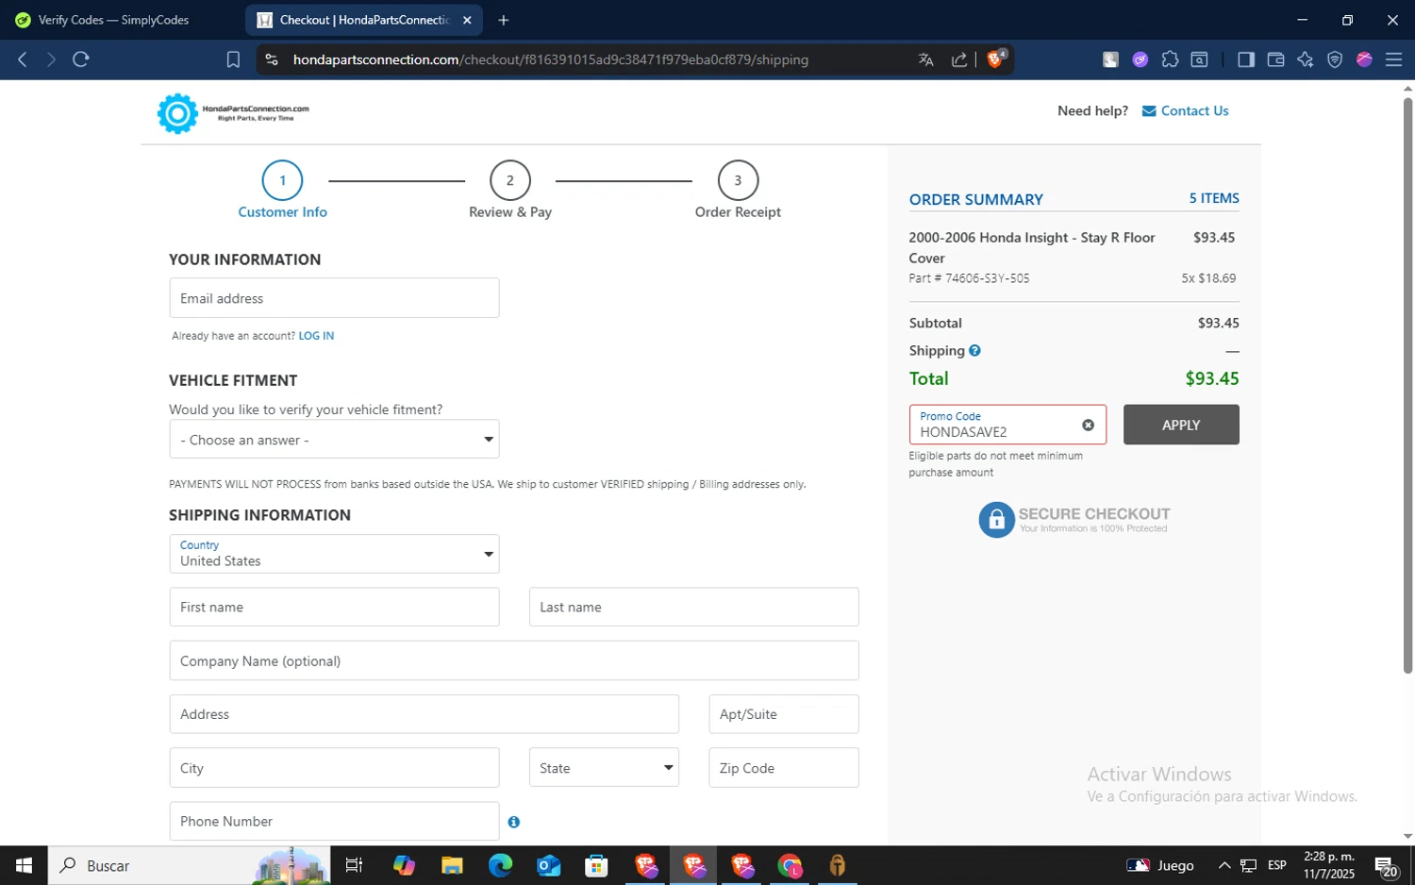
Task: Click the Company Name (optional) field
Action: point(514,660)
